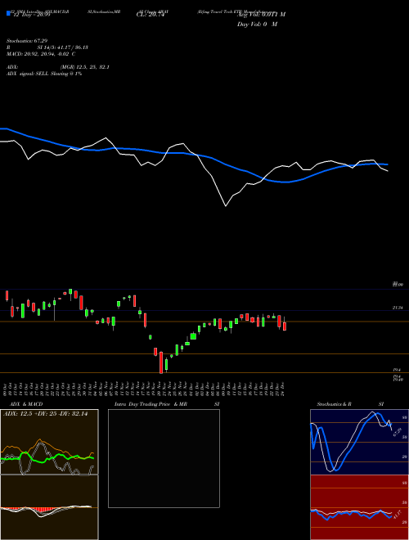Click the "Avg Vol: 0.011 M" text
This screenshot has height=540, width=409.
[261, 15]
